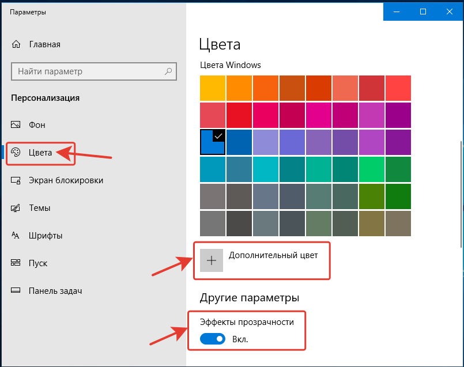Click the Шрифты font icon
The image size is (464, 367).
coord(16,236)
